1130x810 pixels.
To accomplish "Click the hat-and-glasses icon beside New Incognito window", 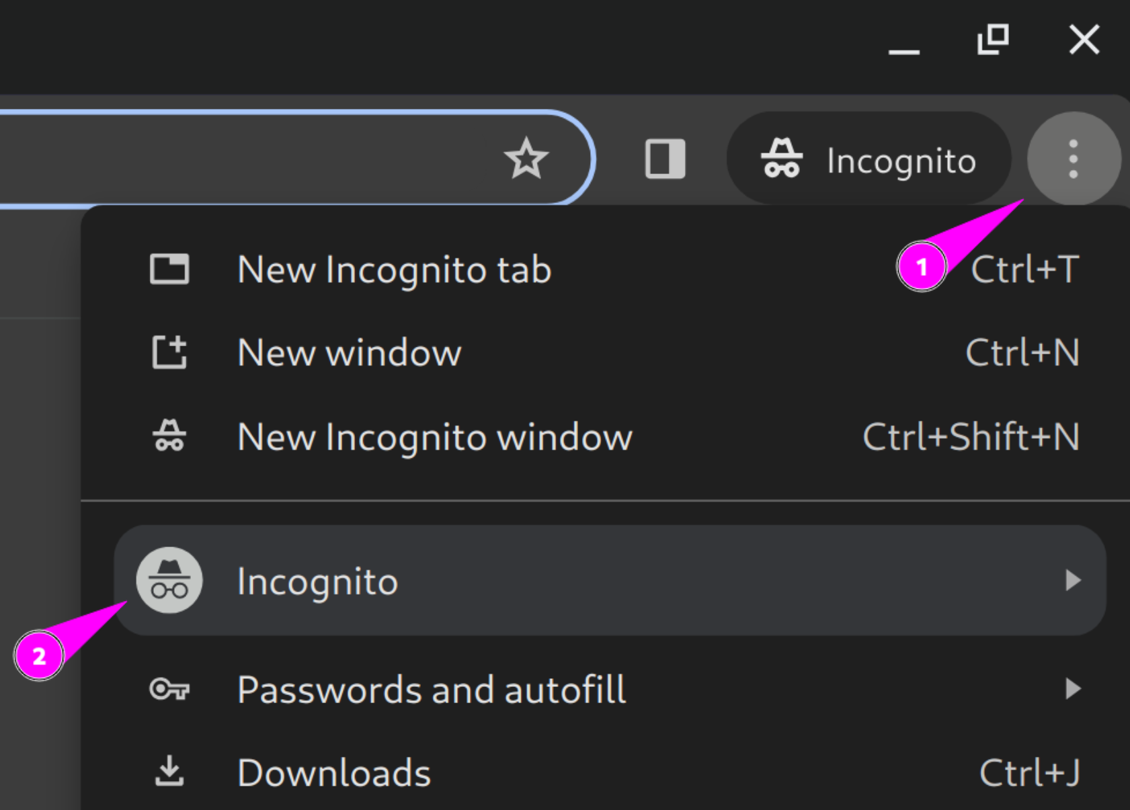I will (169, 436).
